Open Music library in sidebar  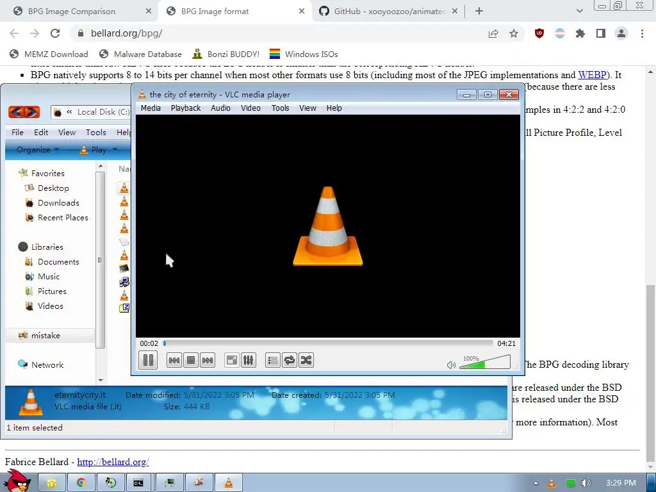pos(42,277)
